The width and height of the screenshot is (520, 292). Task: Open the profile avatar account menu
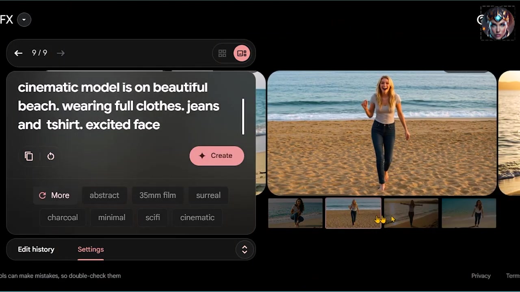click(x=498, y=23)
